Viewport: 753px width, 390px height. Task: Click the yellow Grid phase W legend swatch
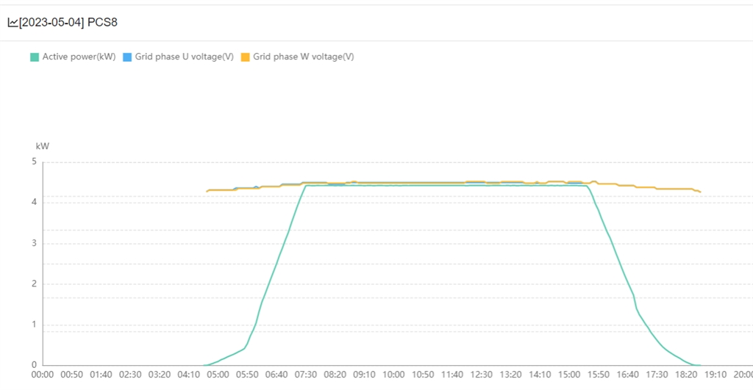pos(246,57)
